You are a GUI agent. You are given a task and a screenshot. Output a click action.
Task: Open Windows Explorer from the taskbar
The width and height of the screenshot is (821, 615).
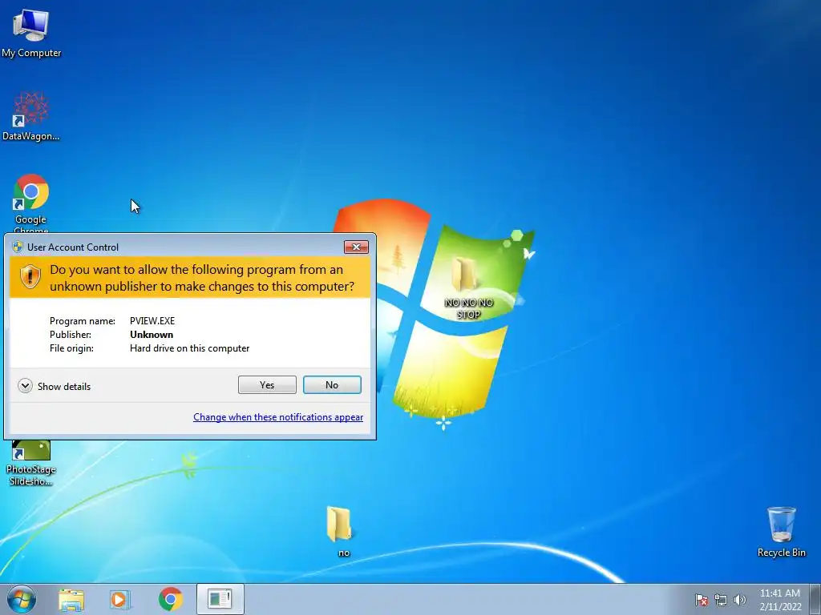coord(71,599)
